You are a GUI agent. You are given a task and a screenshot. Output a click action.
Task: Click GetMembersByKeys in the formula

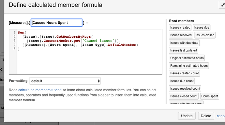[x=73, y=37]
